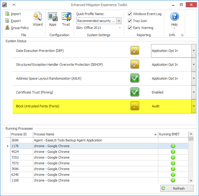Select process ID 7352 cell

(22, 157)
